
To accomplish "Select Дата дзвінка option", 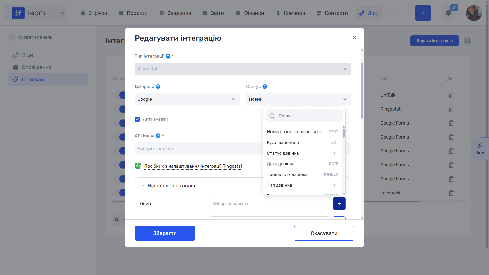I will (302, 164).
